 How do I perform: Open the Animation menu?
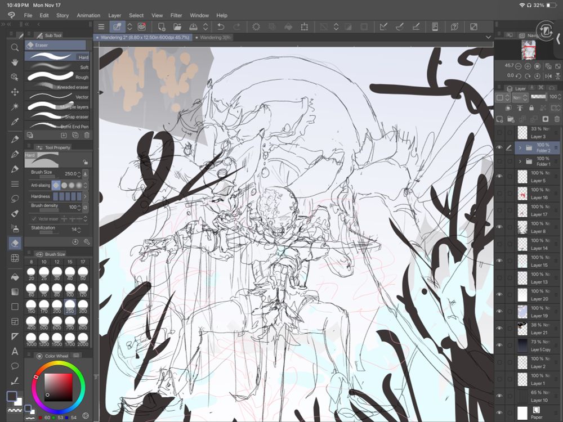click(x=88, y=15)
